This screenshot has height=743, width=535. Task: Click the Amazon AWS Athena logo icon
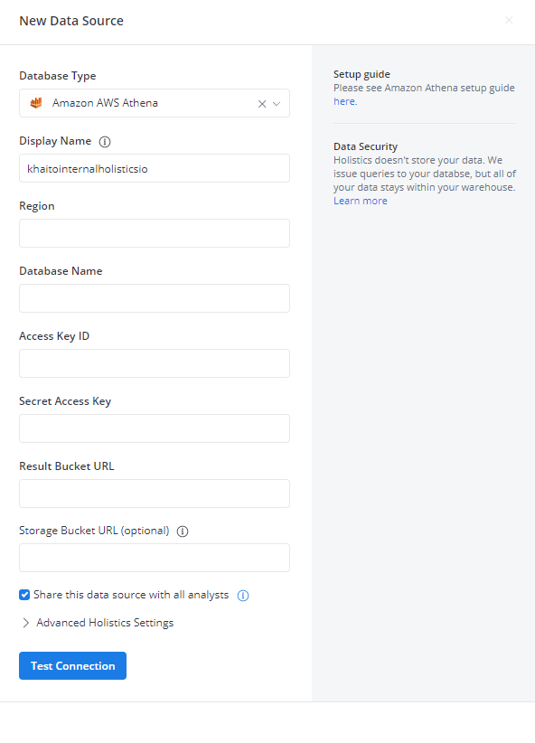pos(36,103)
